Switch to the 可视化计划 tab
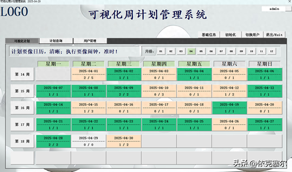 point(22,41)
